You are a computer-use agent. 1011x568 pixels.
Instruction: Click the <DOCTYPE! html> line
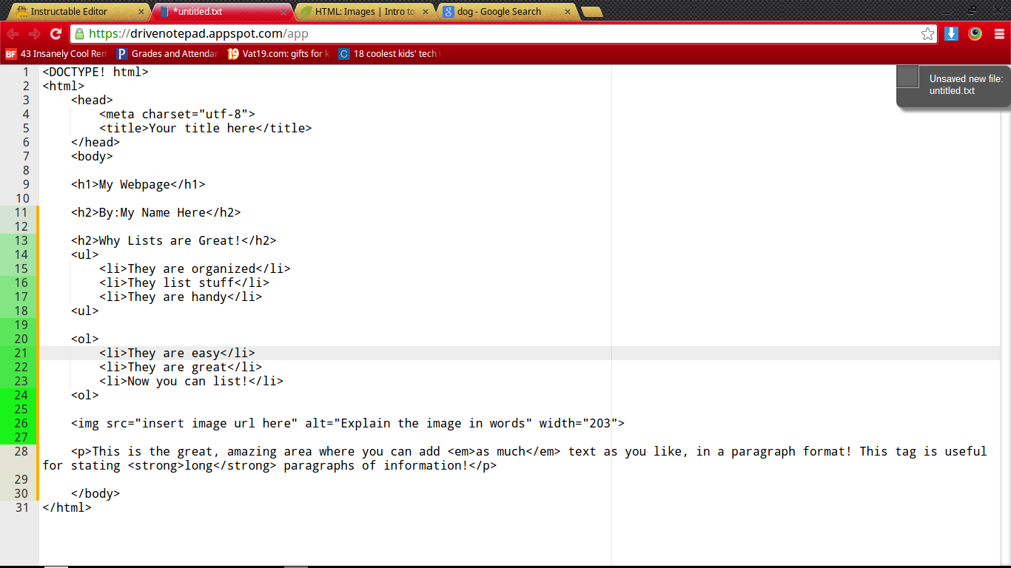coord(95,72)
